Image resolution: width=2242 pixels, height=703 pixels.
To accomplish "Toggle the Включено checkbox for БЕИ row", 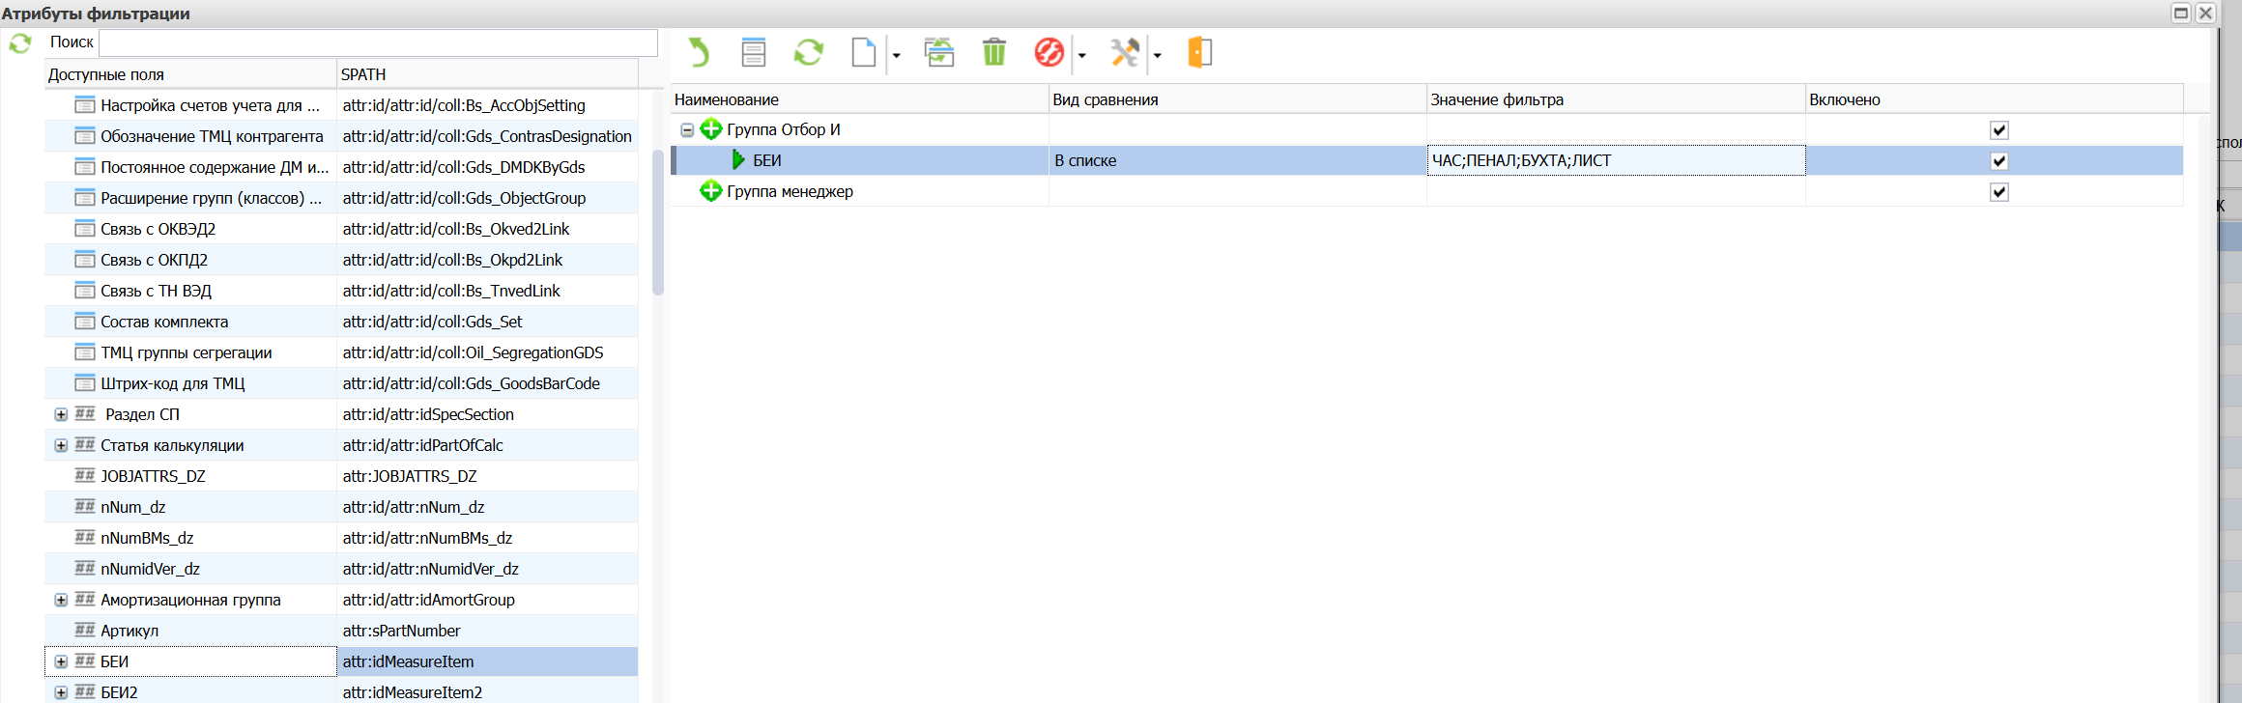I will [x=1998, y=161].
